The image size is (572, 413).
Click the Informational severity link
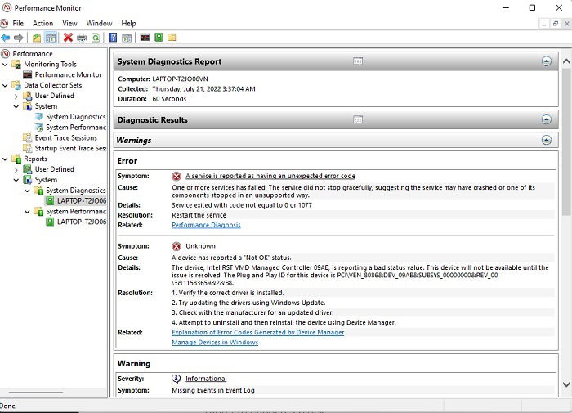pyautogui.click(x=206, y=379)
